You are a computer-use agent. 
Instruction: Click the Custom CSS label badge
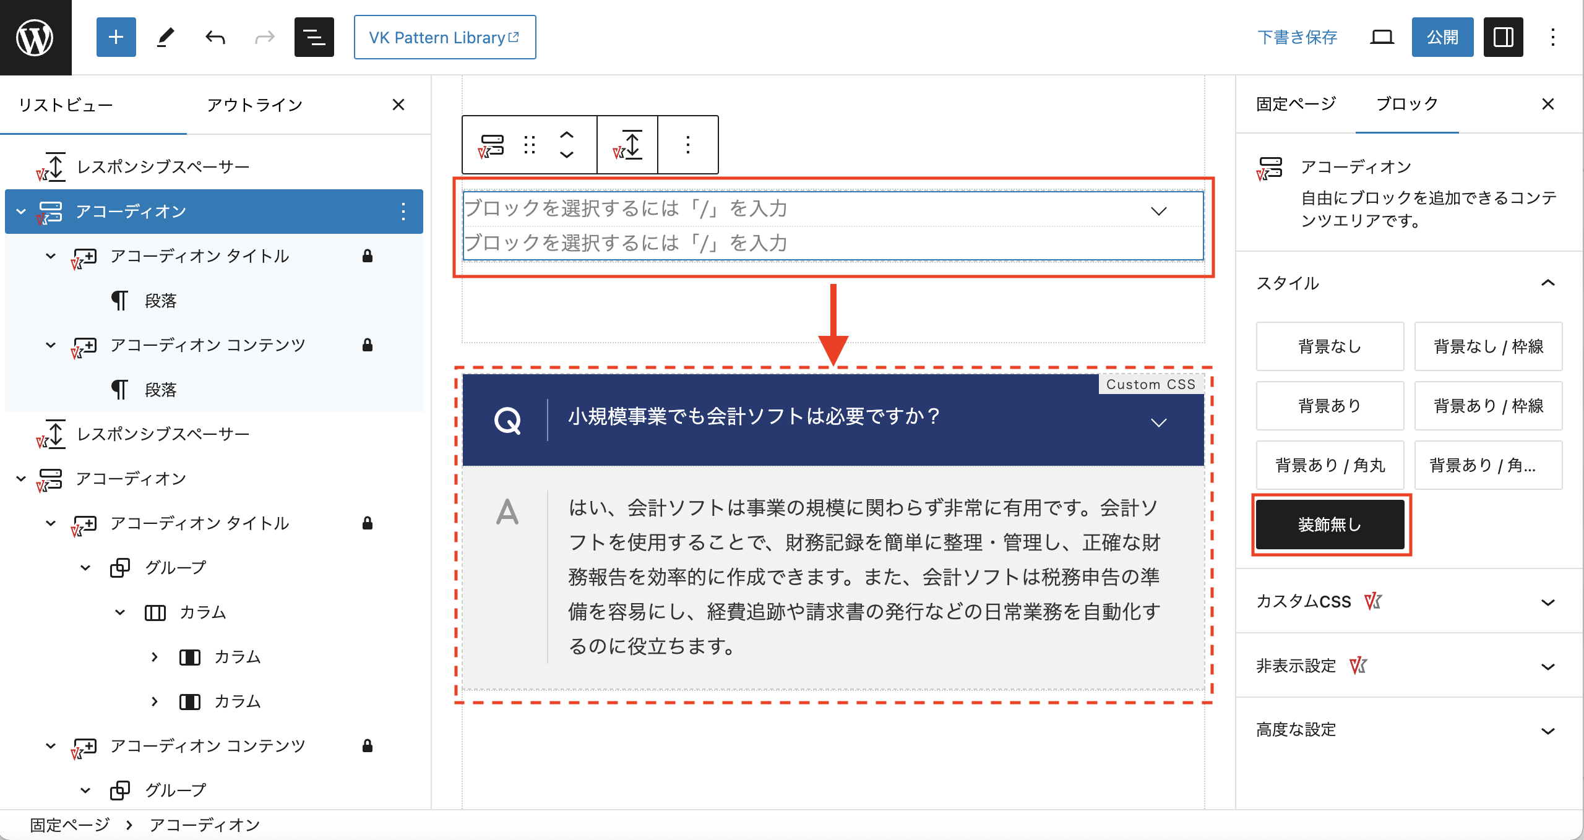1151,384
